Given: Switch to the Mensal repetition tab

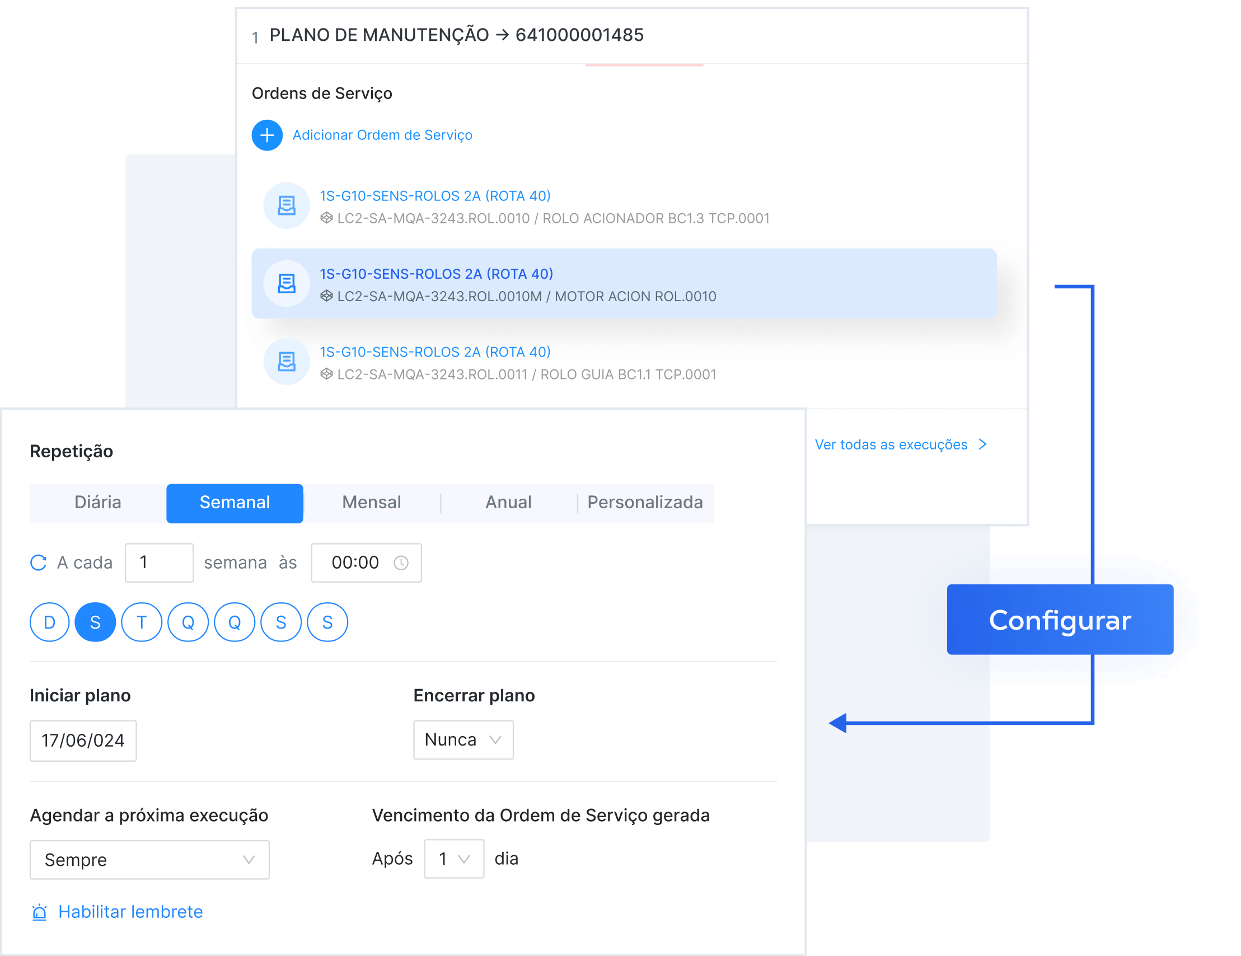Looking at the screenshot, I should tap(372, 503).
